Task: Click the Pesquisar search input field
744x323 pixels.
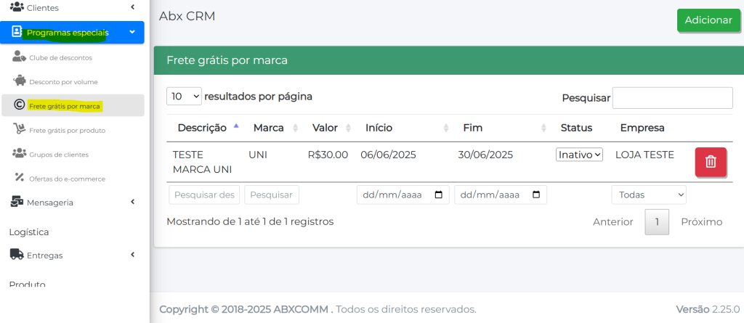Action: [x=672, y=98]
